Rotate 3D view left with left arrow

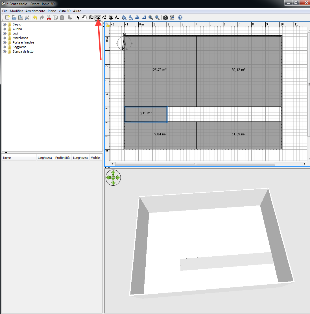point(108,177)
